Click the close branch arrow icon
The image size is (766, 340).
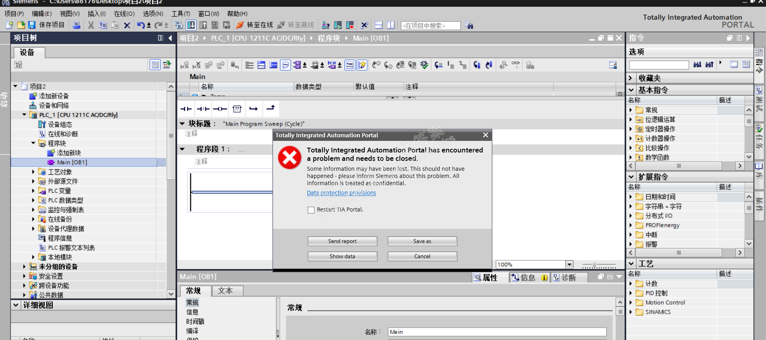click(271, 109)
